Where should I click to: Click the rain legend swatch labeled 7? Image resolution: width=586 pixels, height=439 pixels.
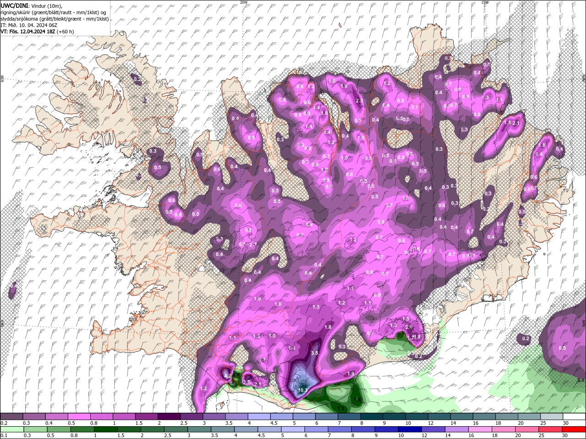click(340, 429)
